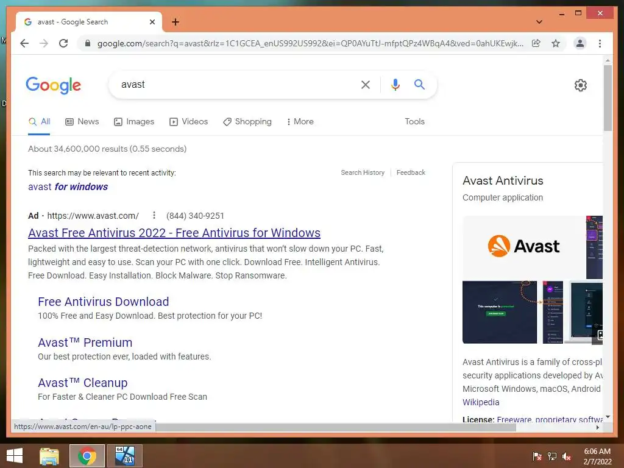Start voice search with microphone
Image resolution: width=624 pixels, height=468 pixels.
pos(395,84)
